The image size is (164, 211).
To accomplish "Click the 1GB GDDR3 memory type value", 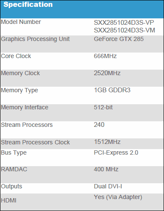I will 112,90.
